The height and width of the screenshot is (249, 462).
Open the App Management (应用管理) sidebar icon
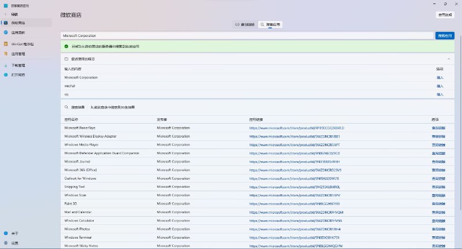click(x=6, y=54)
